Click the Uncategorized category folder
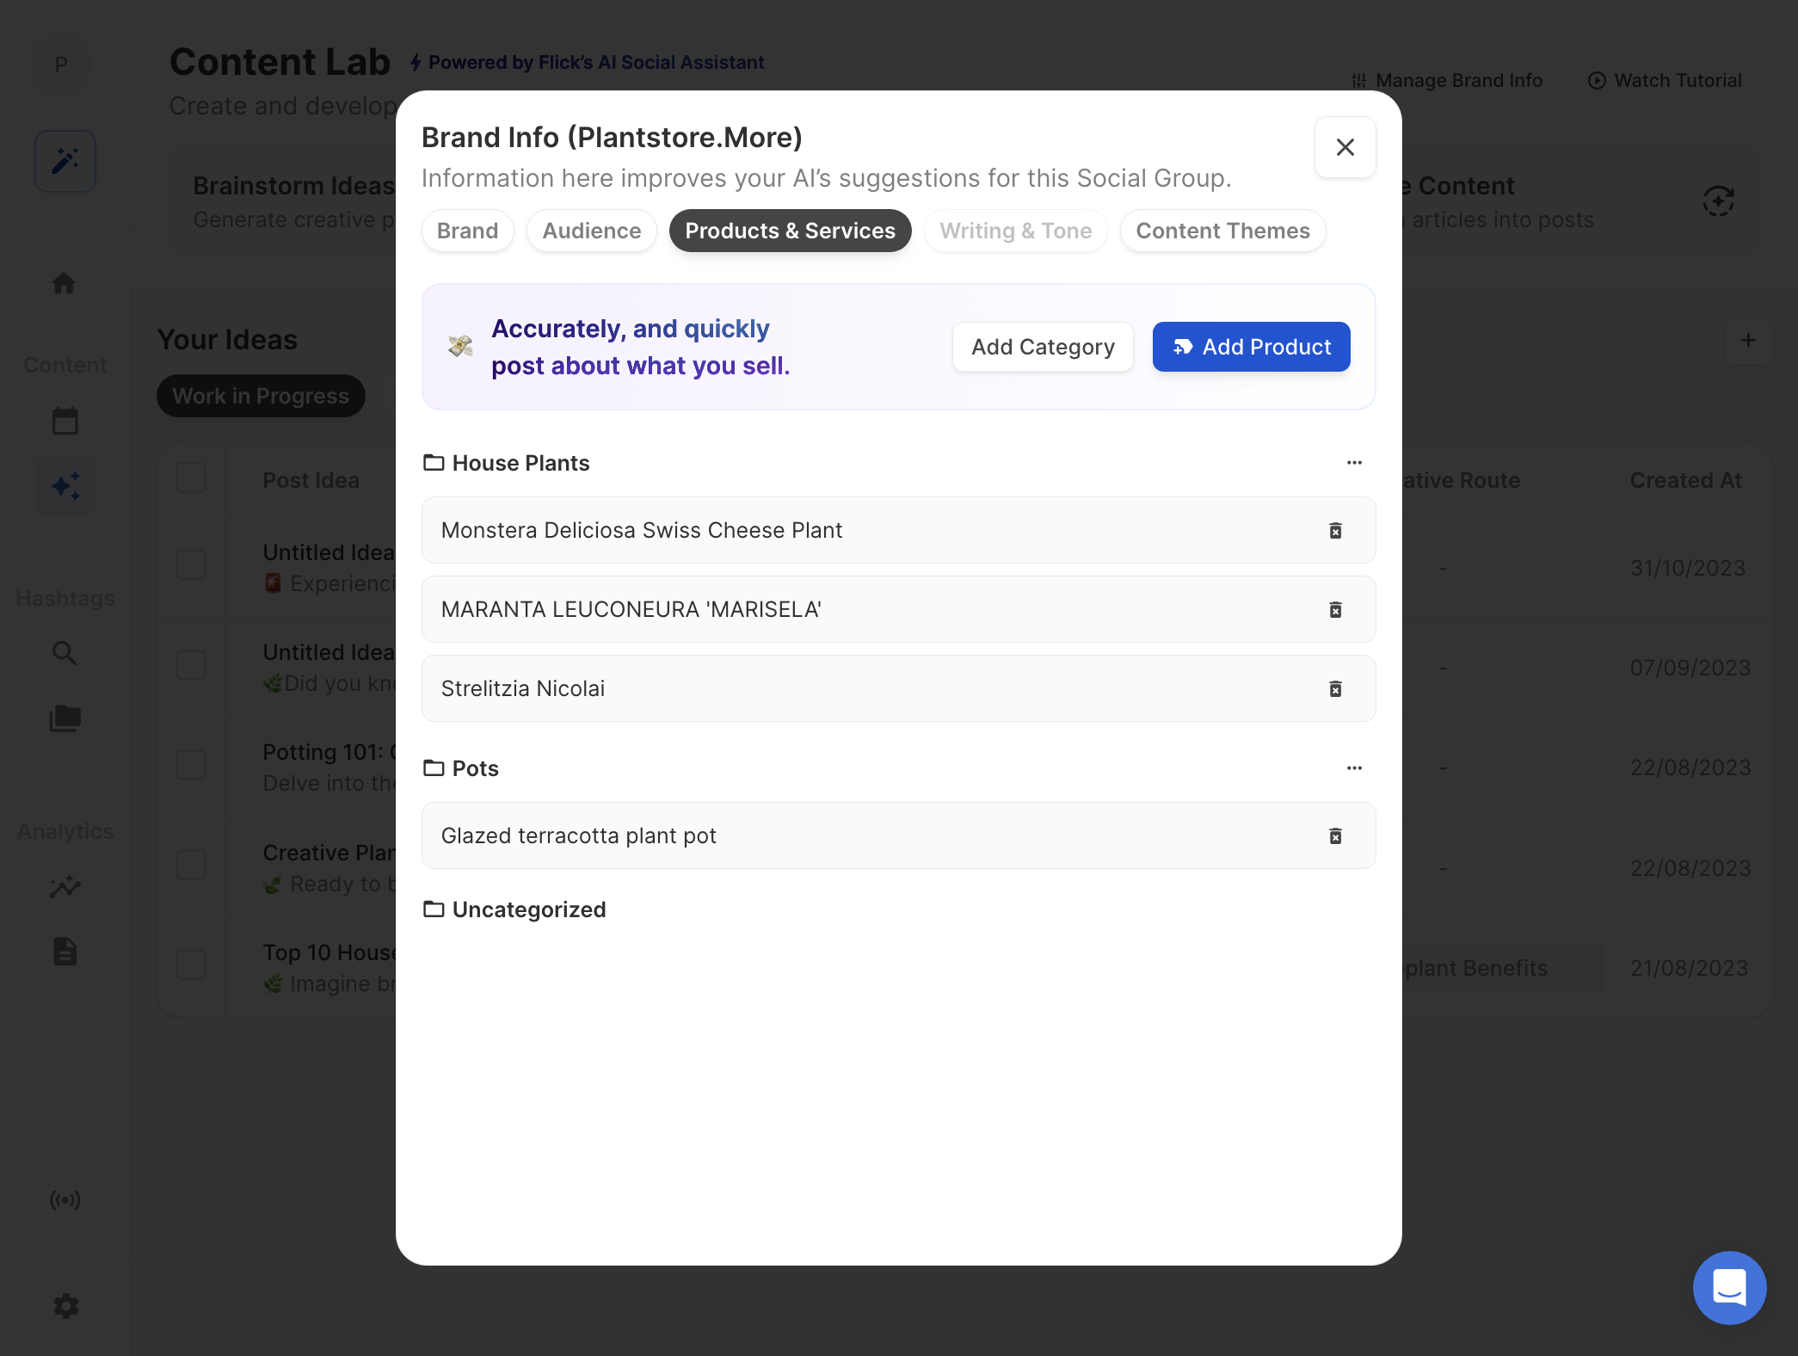The width and height of the screenshot is (1798, 1356). pos(514,909)
